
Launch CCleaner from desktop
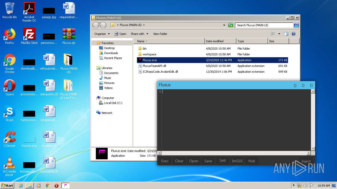click(x=9, y=139)
